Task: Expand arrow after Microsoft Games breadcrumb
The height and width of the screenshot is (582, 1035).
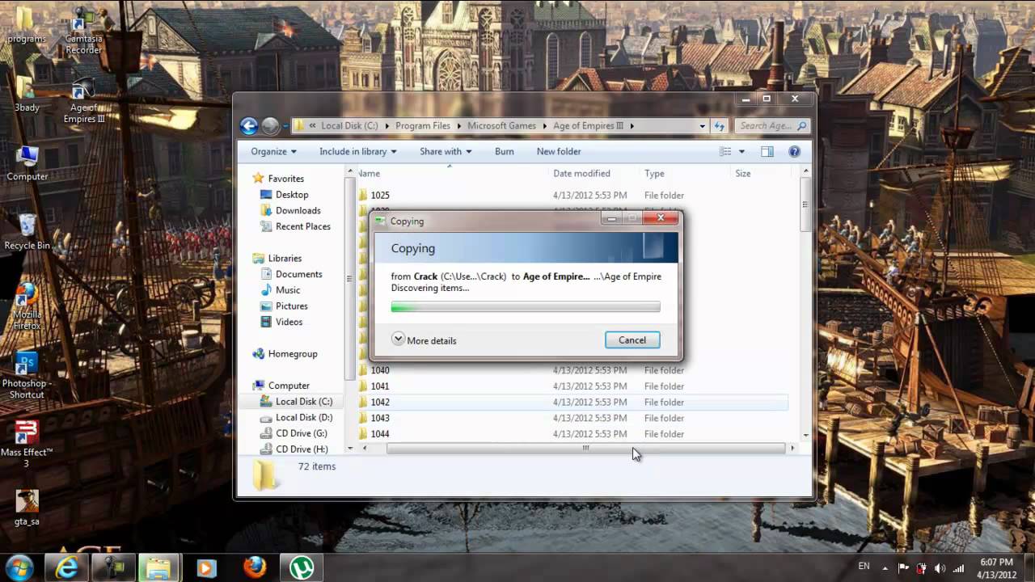Action: 544,126
